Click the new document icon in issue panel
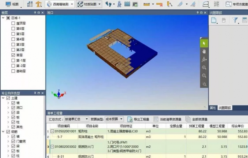Viewport: 248px width, 158px height. pyautogui.click(x=213, y=20)
